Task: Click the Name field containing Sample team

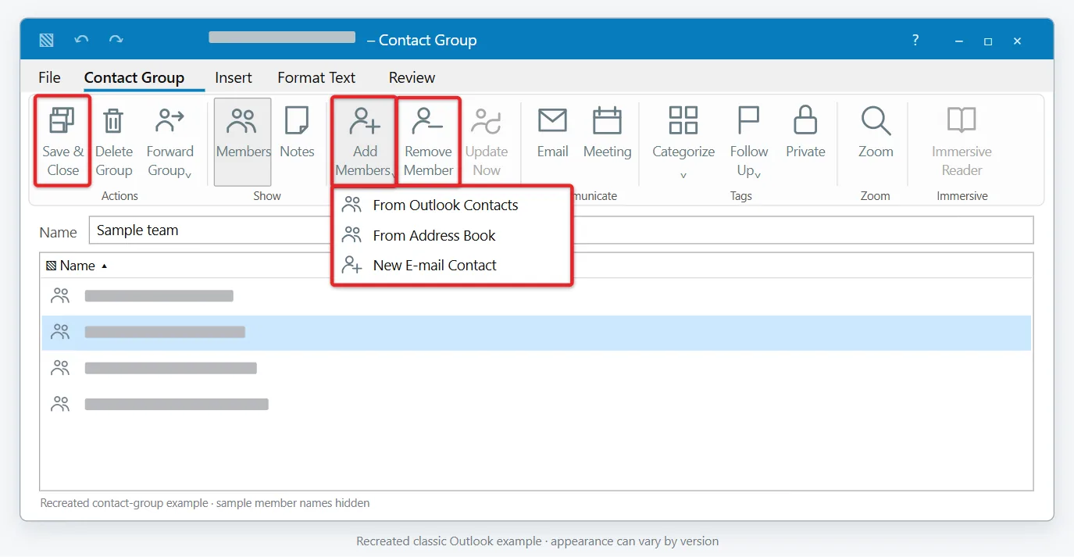Action: point(561,230)
